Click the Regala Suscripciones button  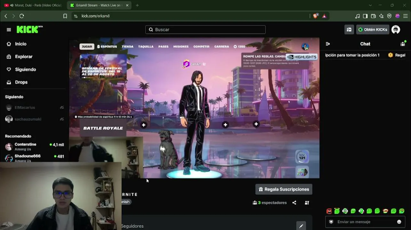coord(284,189)
